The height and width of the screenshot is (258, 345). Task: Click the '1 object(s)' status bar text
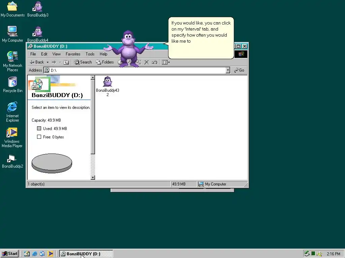click(36, 184)
